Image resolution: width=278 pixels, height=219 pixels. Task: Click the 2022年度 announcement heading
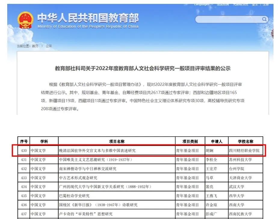(143, 68)
